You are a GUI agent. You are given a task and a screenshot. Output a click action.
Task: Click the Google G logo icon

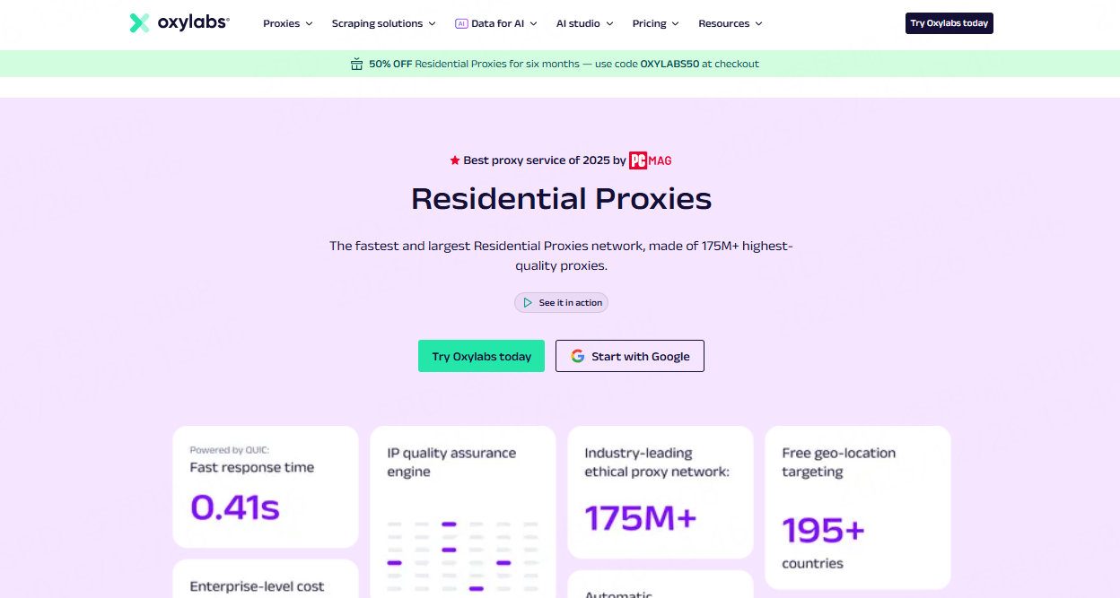(x=578, y=356)
